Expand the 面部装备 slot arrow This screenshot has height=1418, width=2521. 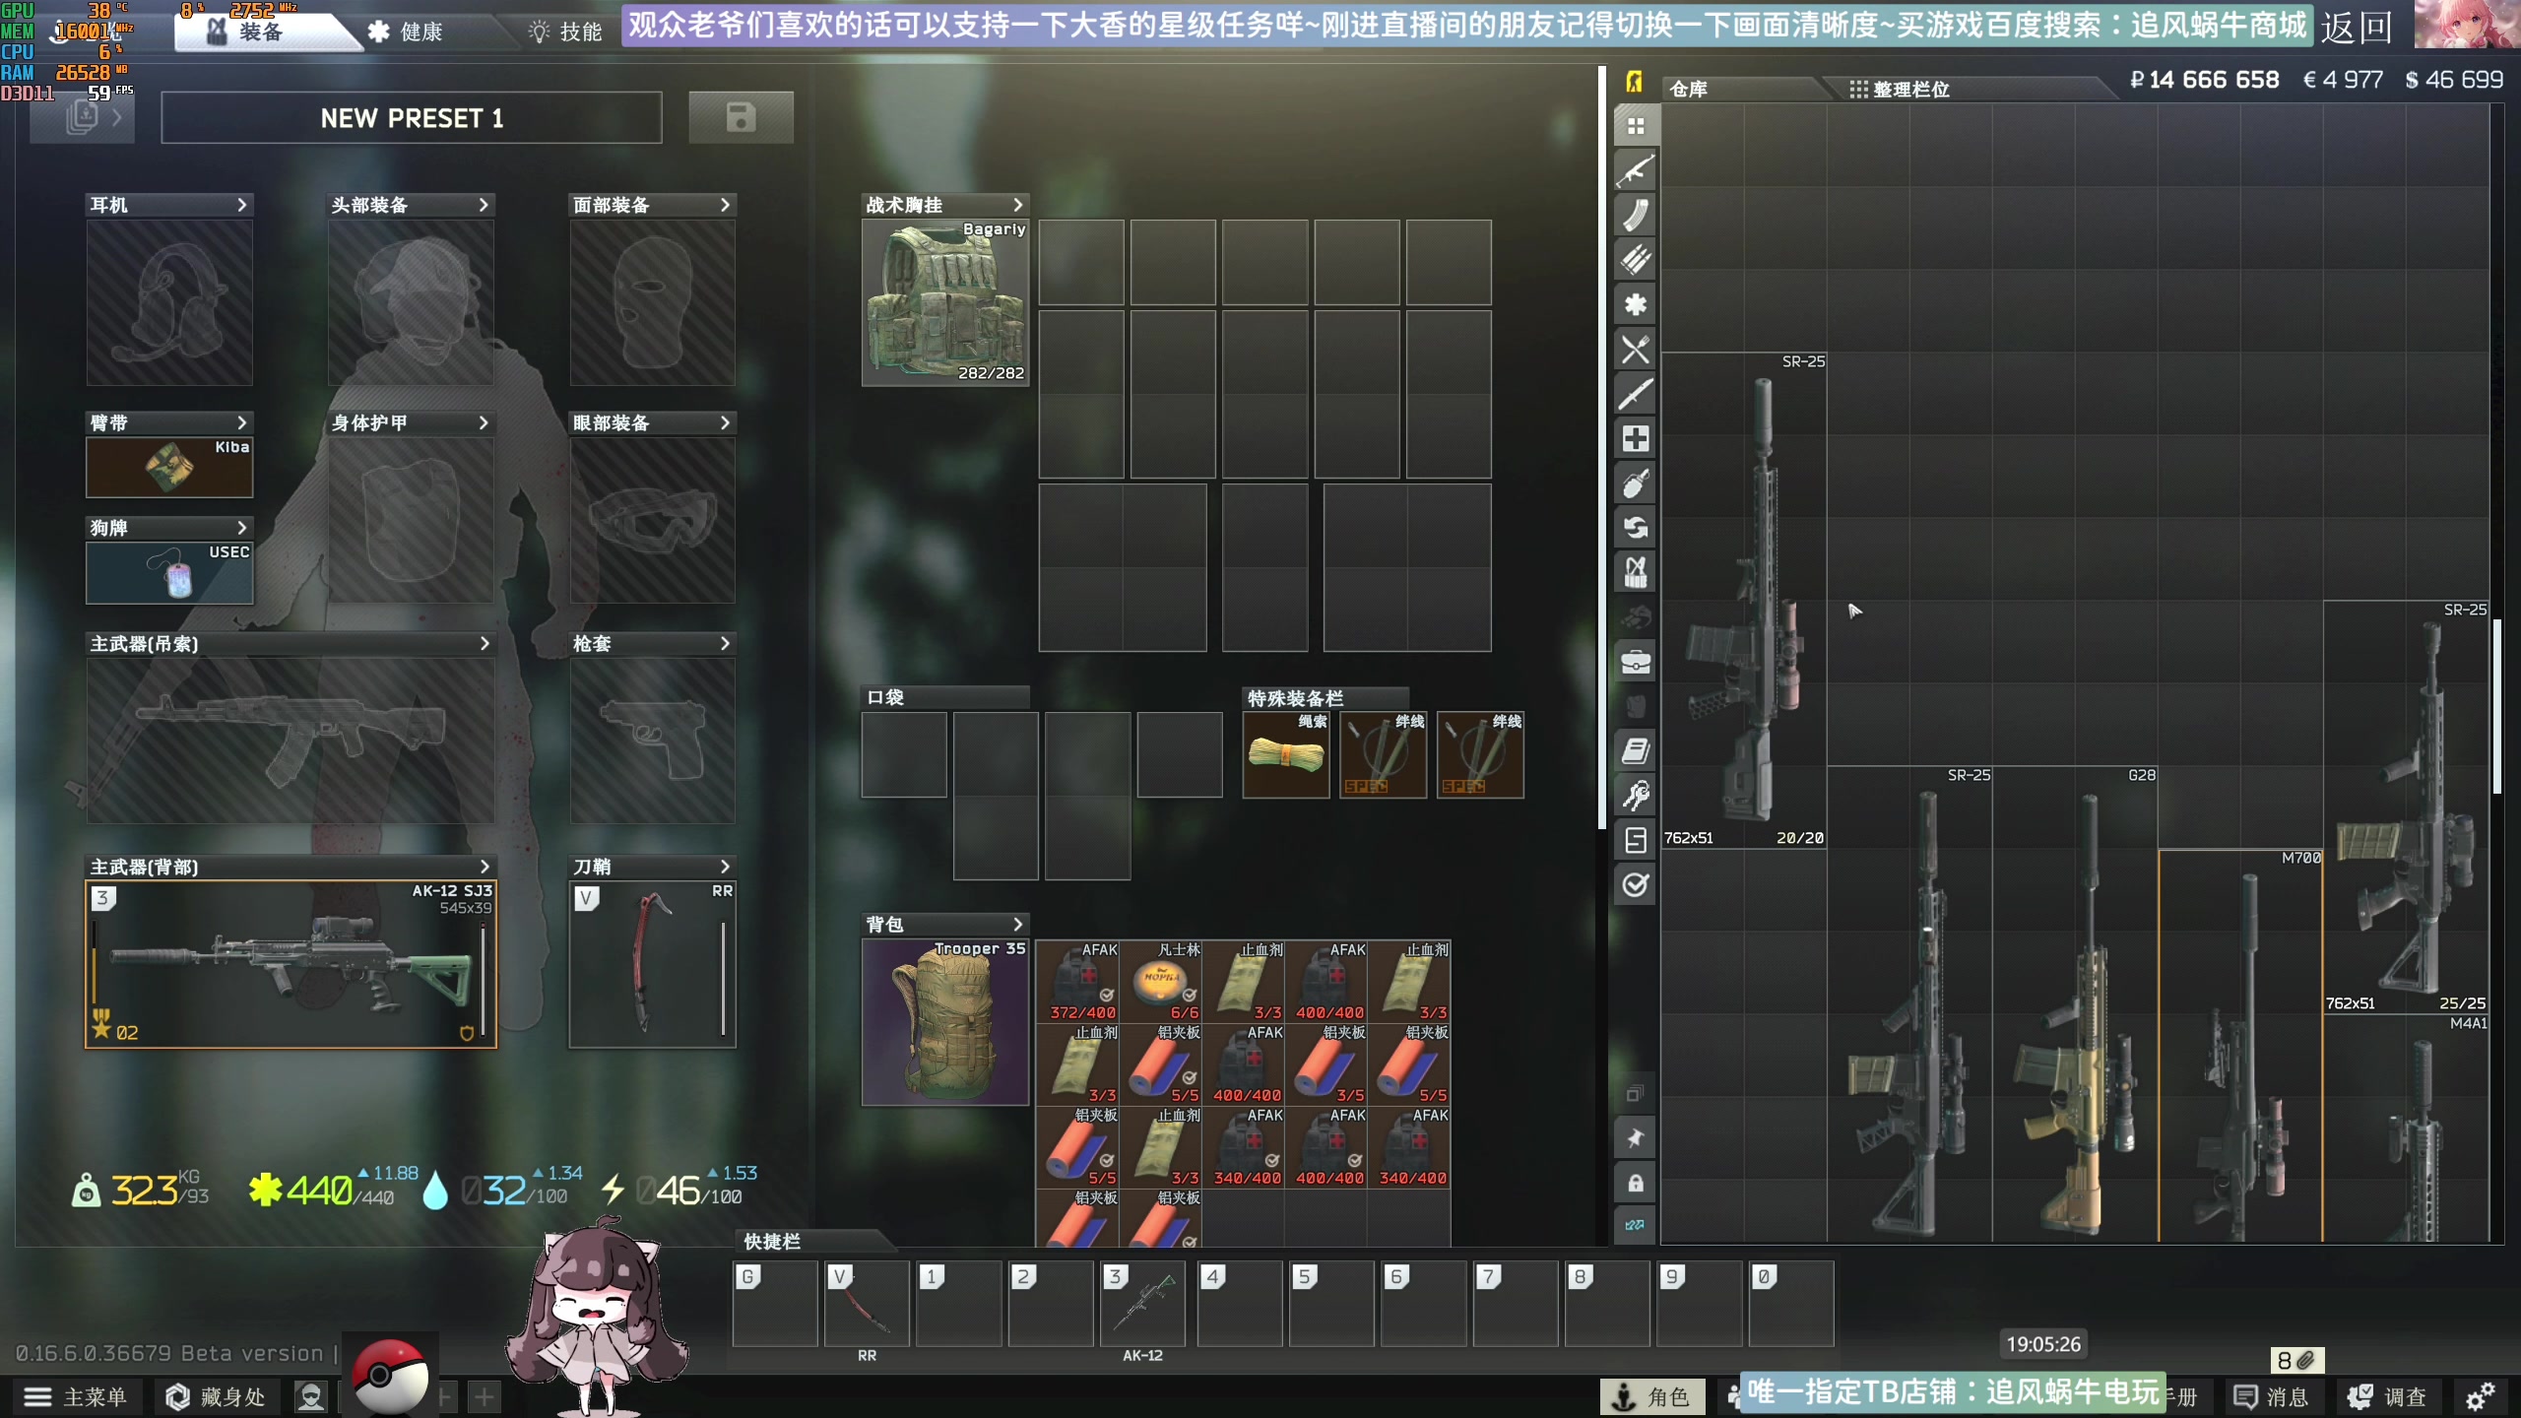point(725,205)
